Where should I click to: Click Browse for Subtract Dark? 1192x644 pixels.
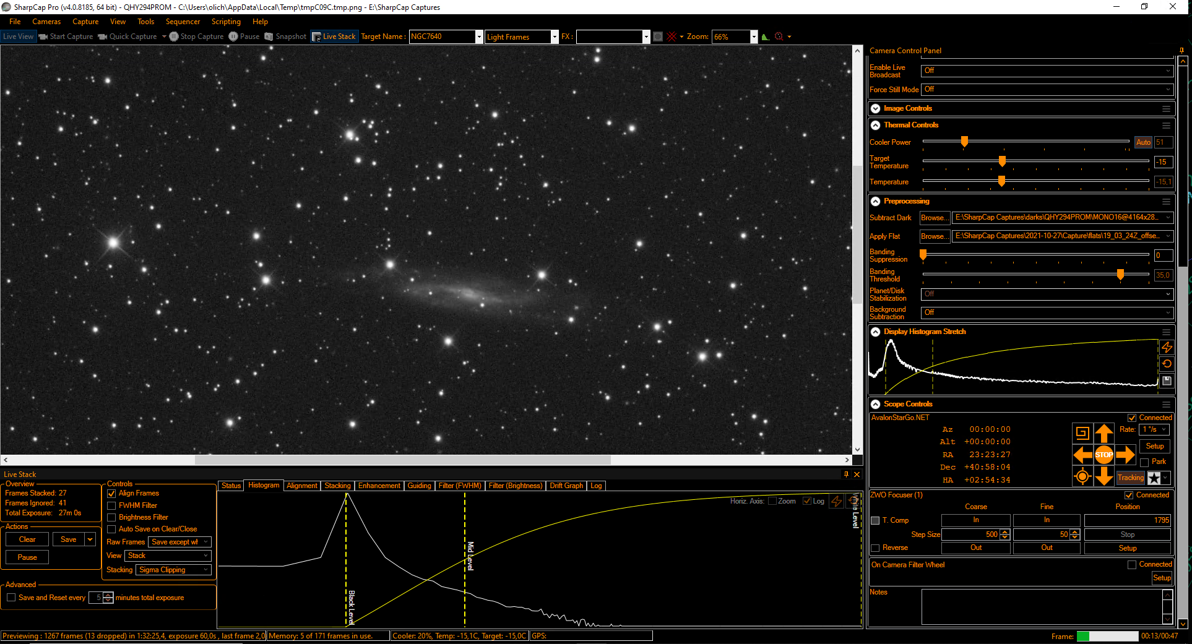pyautogui.click(x=934, y=218)
